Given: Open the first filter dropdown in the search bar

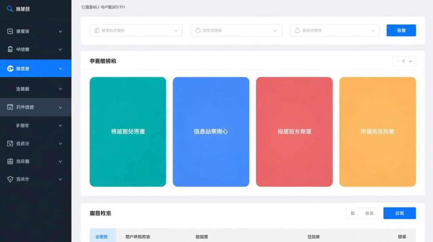Looking at the screenshot, I should pos(176,30).
